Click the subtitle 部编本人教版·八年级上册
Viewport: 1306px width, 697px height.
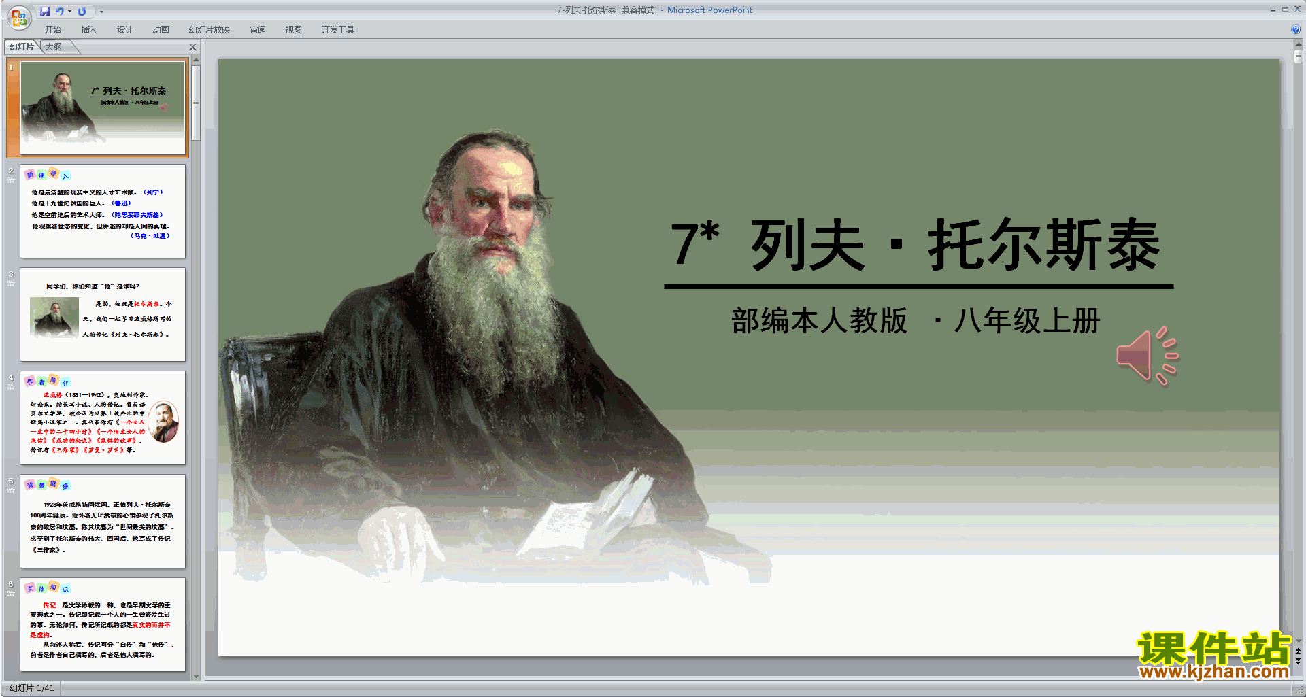coord(916,320)
